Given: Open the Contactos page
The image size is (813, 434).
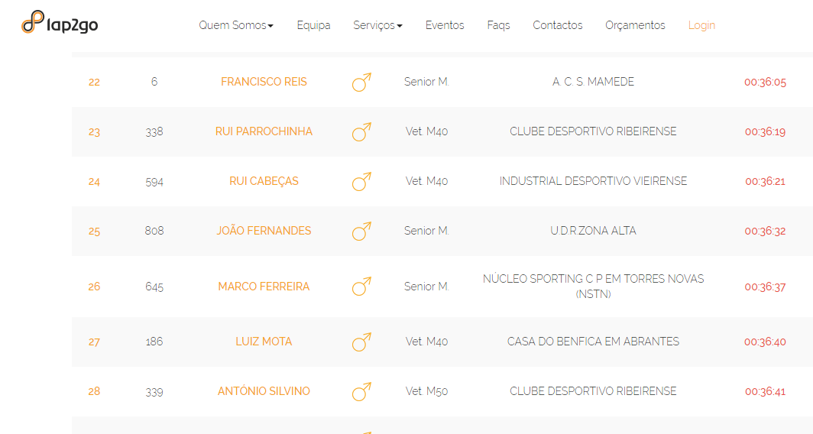Looking at the screenshot, I should 557,25.
